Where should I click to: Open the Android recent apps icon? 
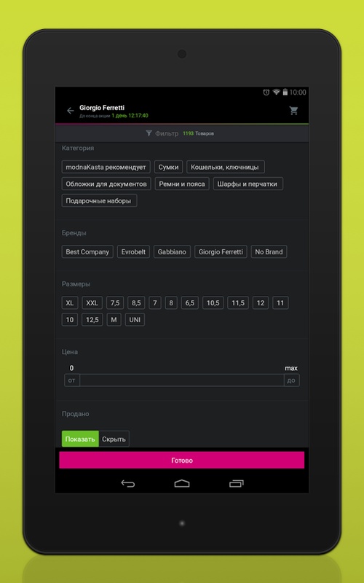pos(236,483)
